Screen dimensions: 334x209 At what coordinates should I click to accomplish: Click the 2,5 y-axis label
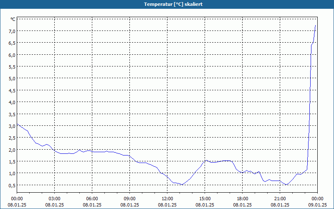[x=12, y=138]
